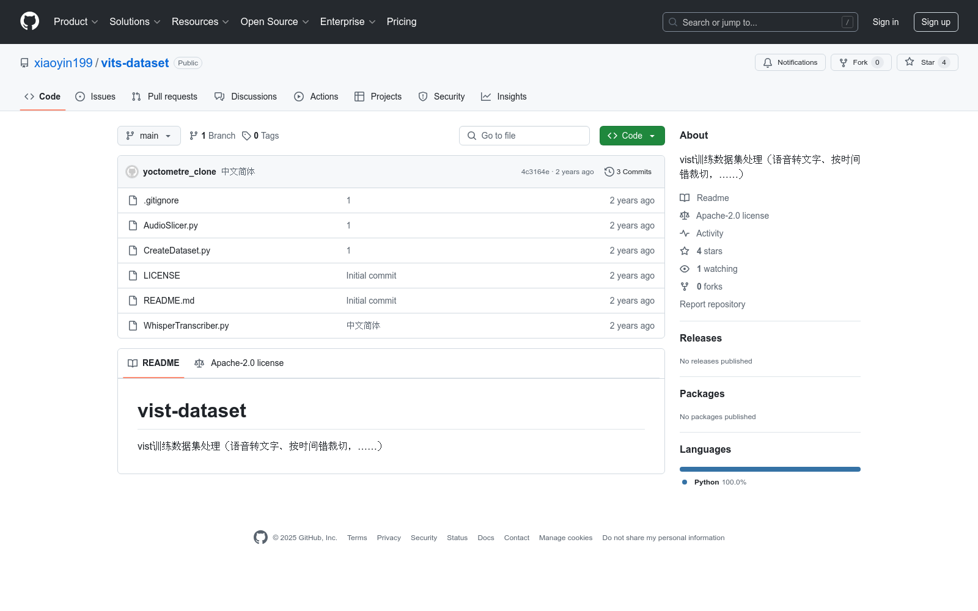978x611 pixels.
Task: Open the Docs footer link
Action: click(486, 538)
